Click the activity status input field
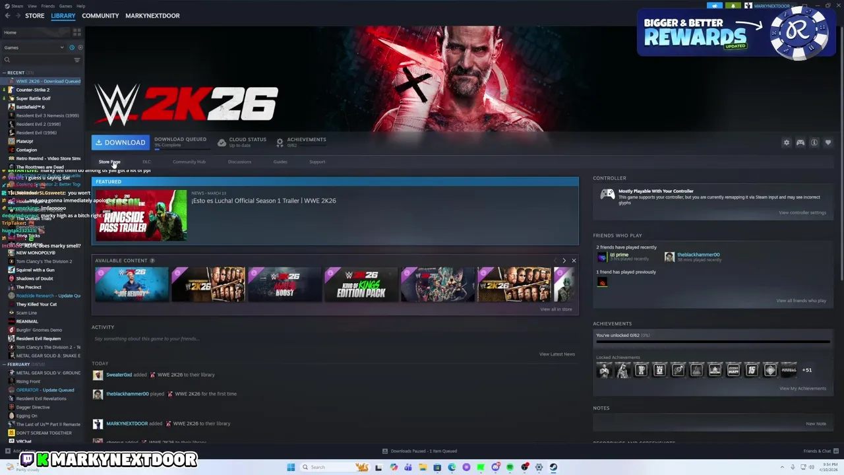This screenshot has height=475, width=844. [x=335, y=339]
